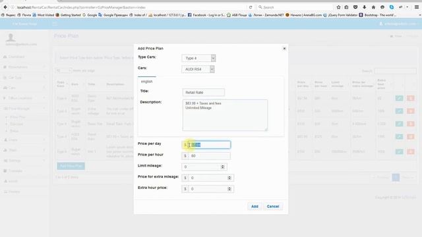This screenshot has width=422, height=237.
Task: Grab the Description textarea resize handle
Action: click(266, 129)
